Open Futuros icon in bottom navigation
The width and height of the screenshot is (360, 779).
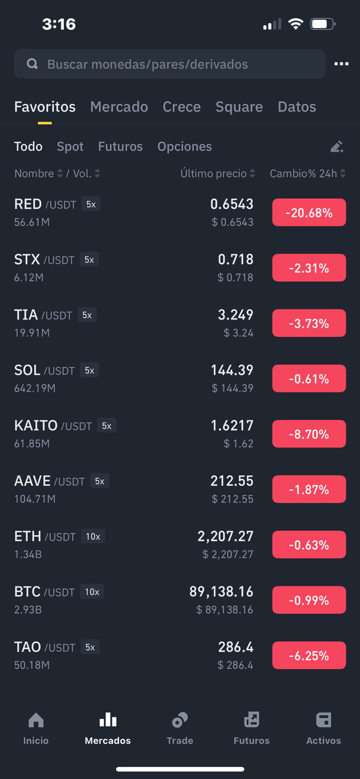pyautogui.click(x=252, y=720)
